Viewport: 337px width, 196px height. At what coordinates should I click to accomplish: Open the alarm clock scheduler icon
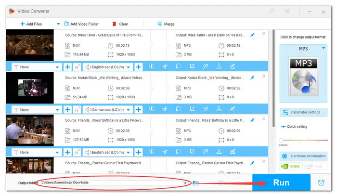pyautogui.click(x=321, y=183)
